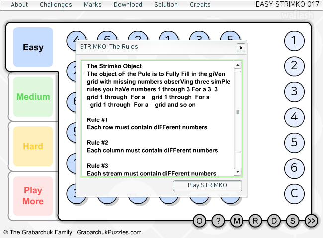Open help with the question mark button
The height and width of the screenshot is (238, 323).
[x=218, y=221]
